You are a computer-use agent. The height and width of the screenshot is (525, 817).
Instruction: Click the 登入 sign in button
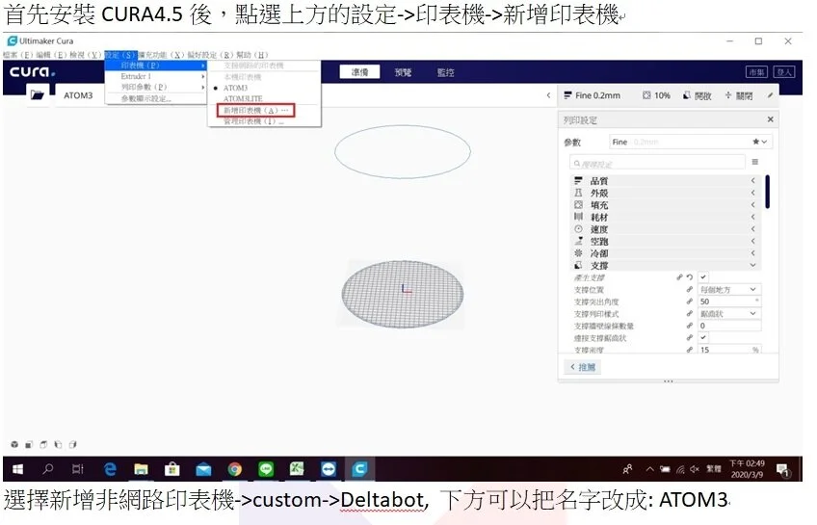[783, 72]
